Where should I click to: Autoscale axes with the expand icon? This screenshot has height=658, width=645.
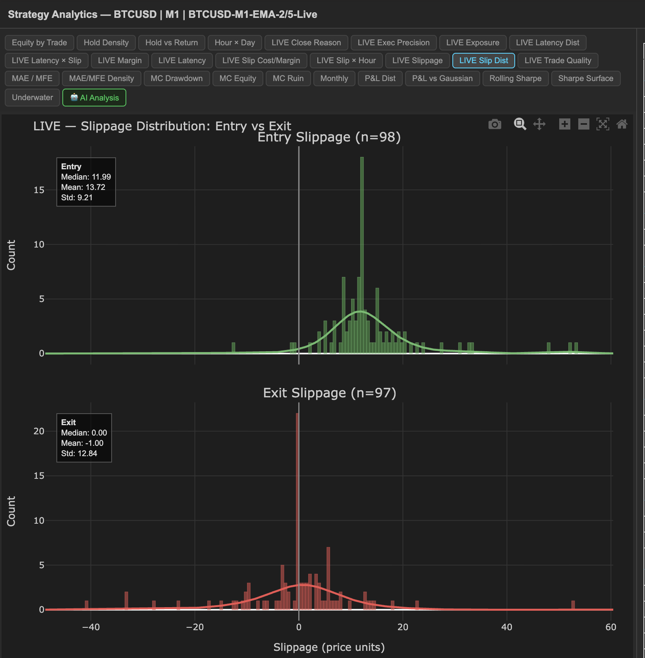coord(603,124)
